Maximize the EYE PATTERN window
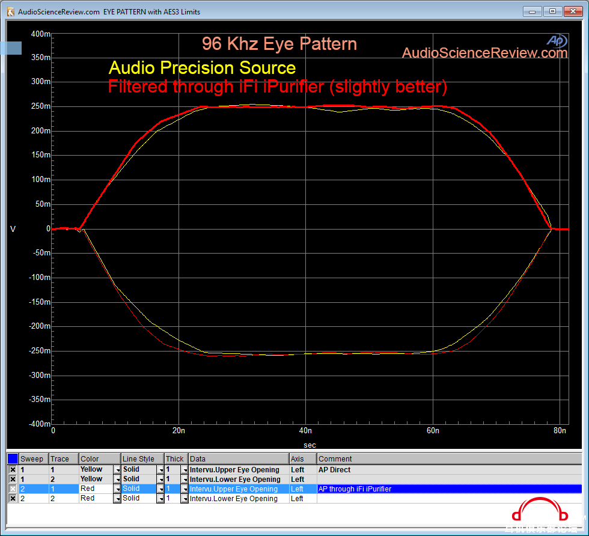589x536 pixels. click(x=552, y=11)
